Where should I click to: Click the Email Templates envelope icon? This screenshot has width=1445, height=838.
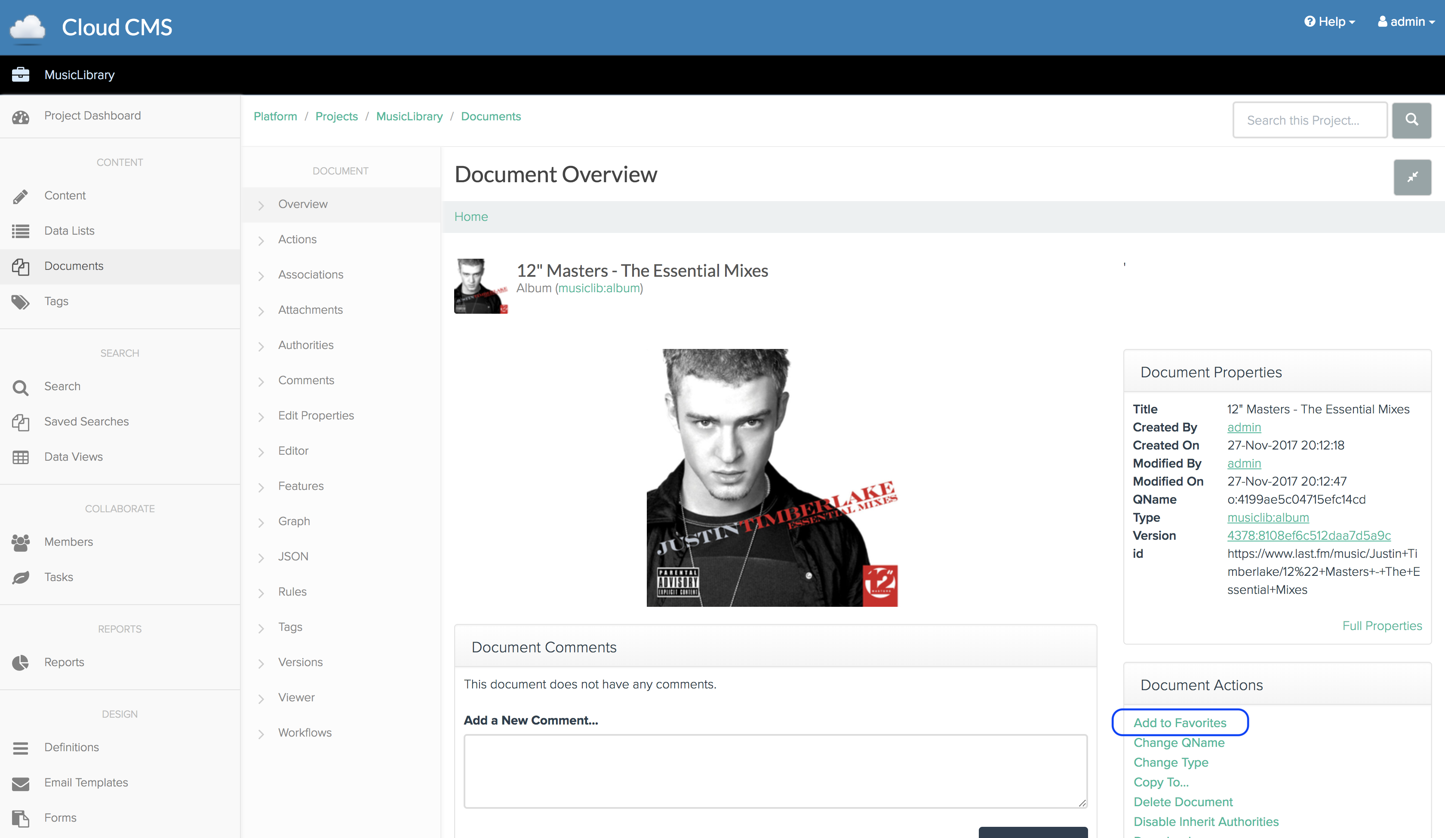(x=21, y=783)
